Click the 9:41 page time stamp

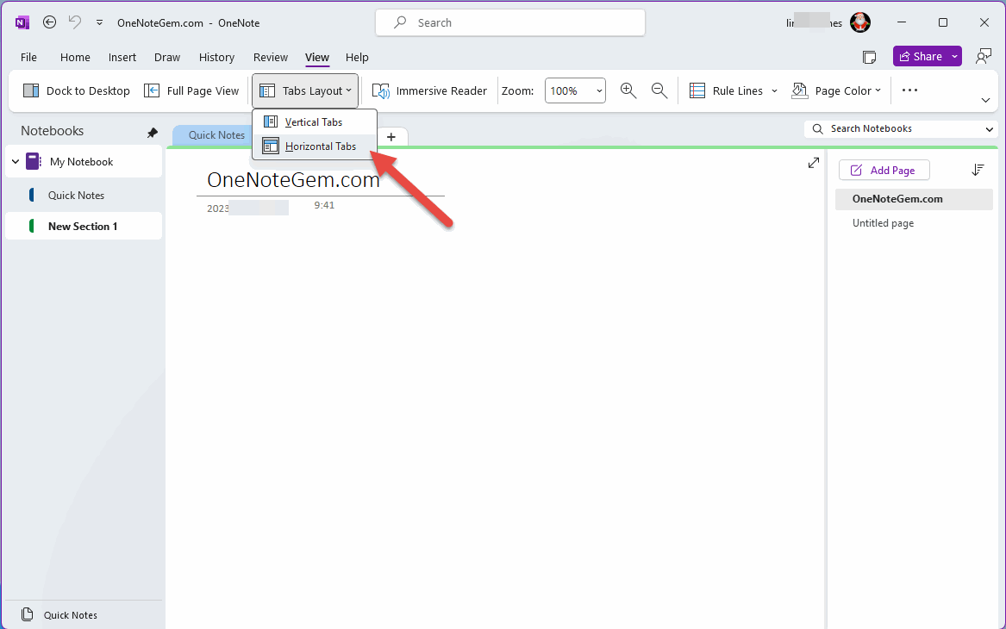click(324, 205)
